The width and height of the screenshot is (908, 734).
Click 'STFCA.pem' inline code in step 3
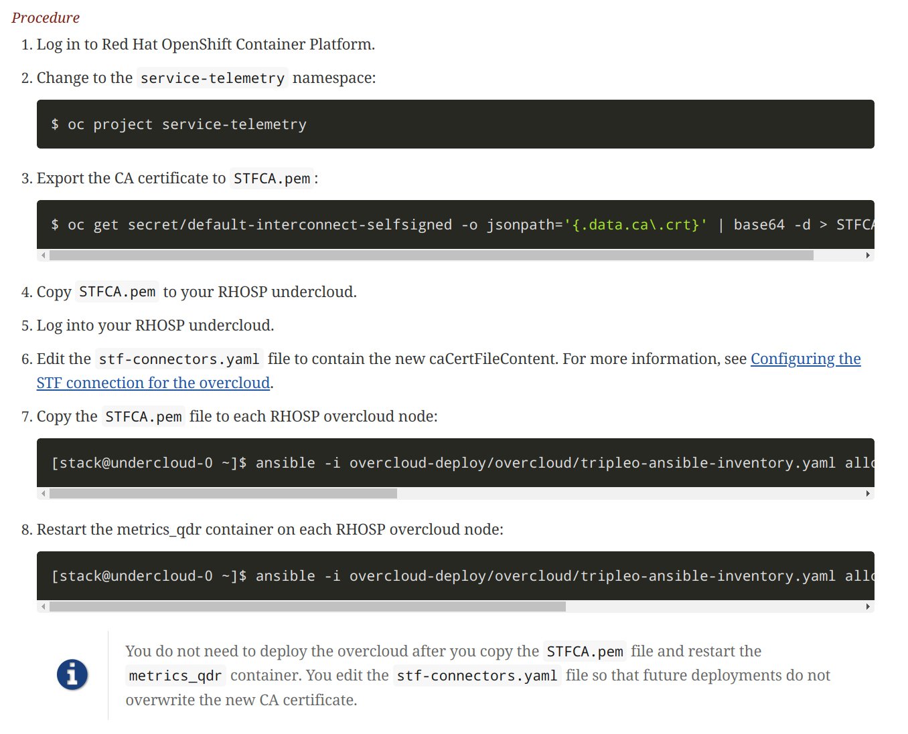pos(272,179)
